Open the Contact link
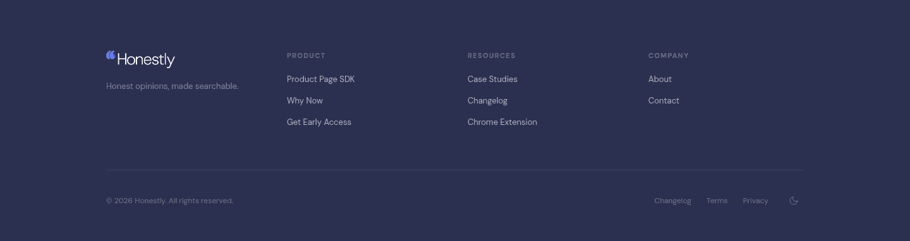910x241 pixels. pyautogui.click(x=664, y=100)
